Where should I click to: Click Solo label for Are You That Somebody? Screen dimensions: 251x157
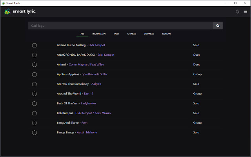click(196, 84)
